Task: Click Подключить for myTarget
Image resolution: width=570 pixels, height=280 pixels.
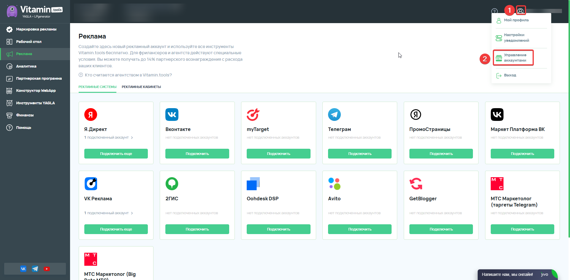Action: tap(278, 154)
